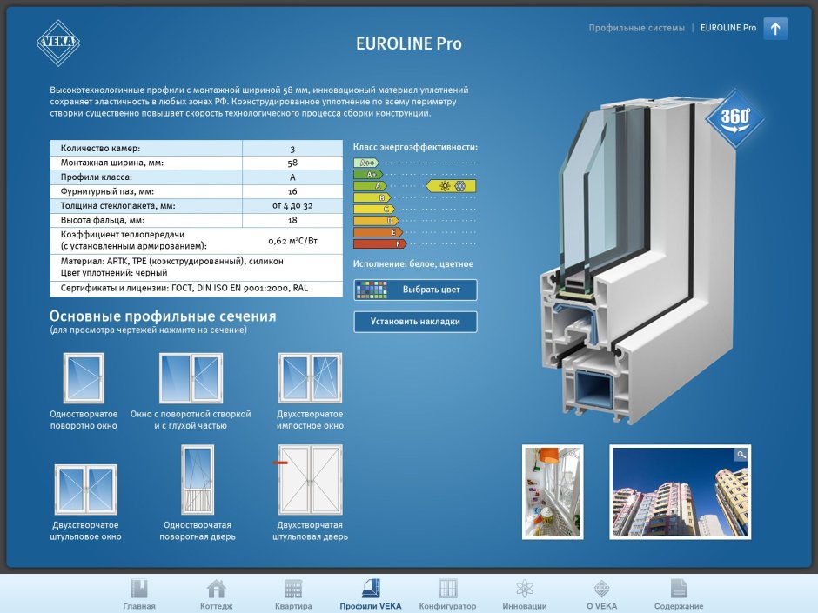The height and width of the screenshot is (613, 818).
Task: Open the Коттедж tab
Action: (217, 594)
